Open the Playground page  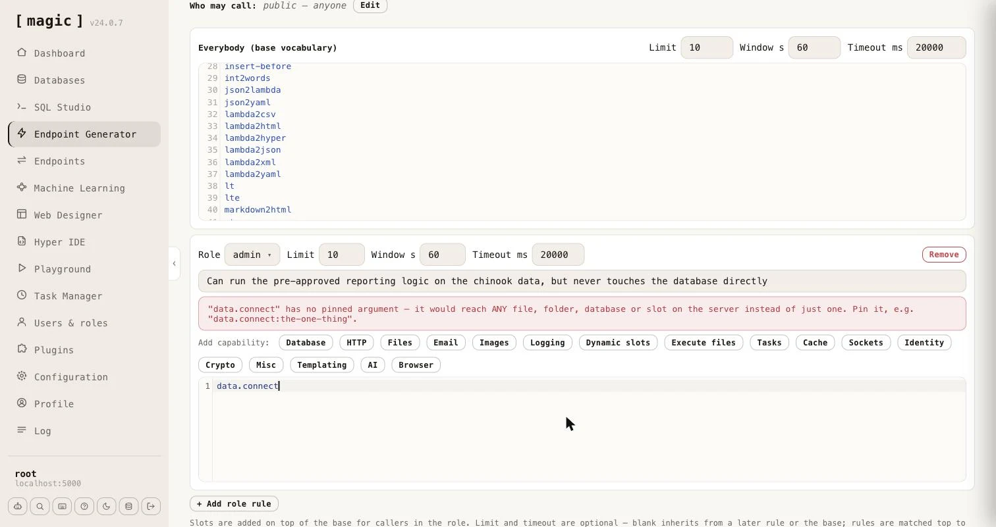(84, 269)
